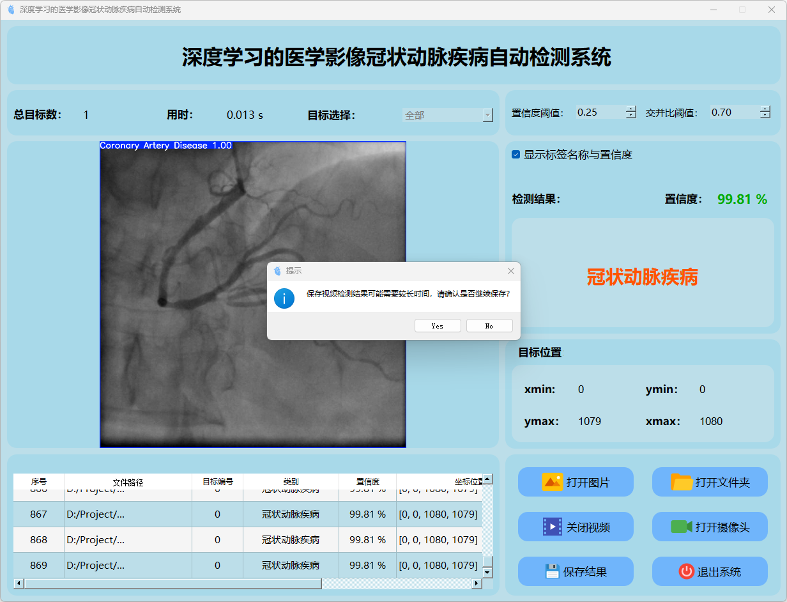Click the film icon on 关闭视频 button
The image size is (787, 602).
(552, 527)
